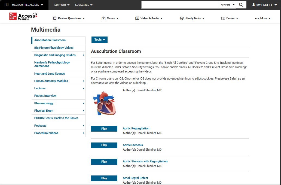Open the McGraw Hill Access dropdown
The width and height of the screenshot is (281, 185).
28,5
